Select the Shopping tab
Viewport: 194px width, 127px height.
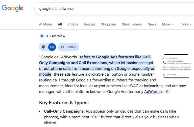click(108, 24)
